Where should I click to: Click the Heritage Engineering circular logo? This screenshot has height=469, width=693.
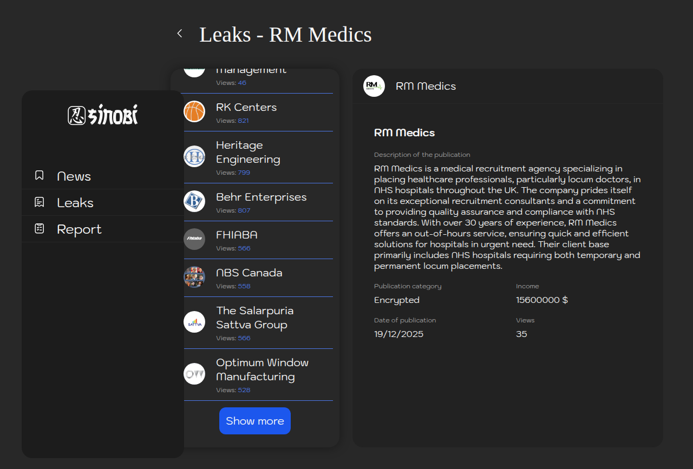pos(194,156)
